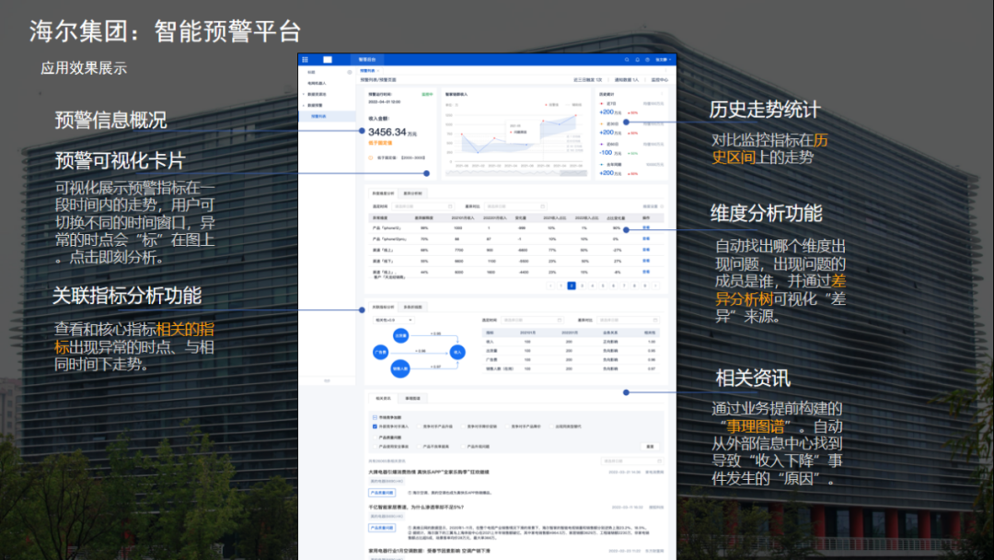Image resolution: width=994 pixels, height=560 pixels.
Task: Go to page 3 in pagination
Action: [582, 286]
